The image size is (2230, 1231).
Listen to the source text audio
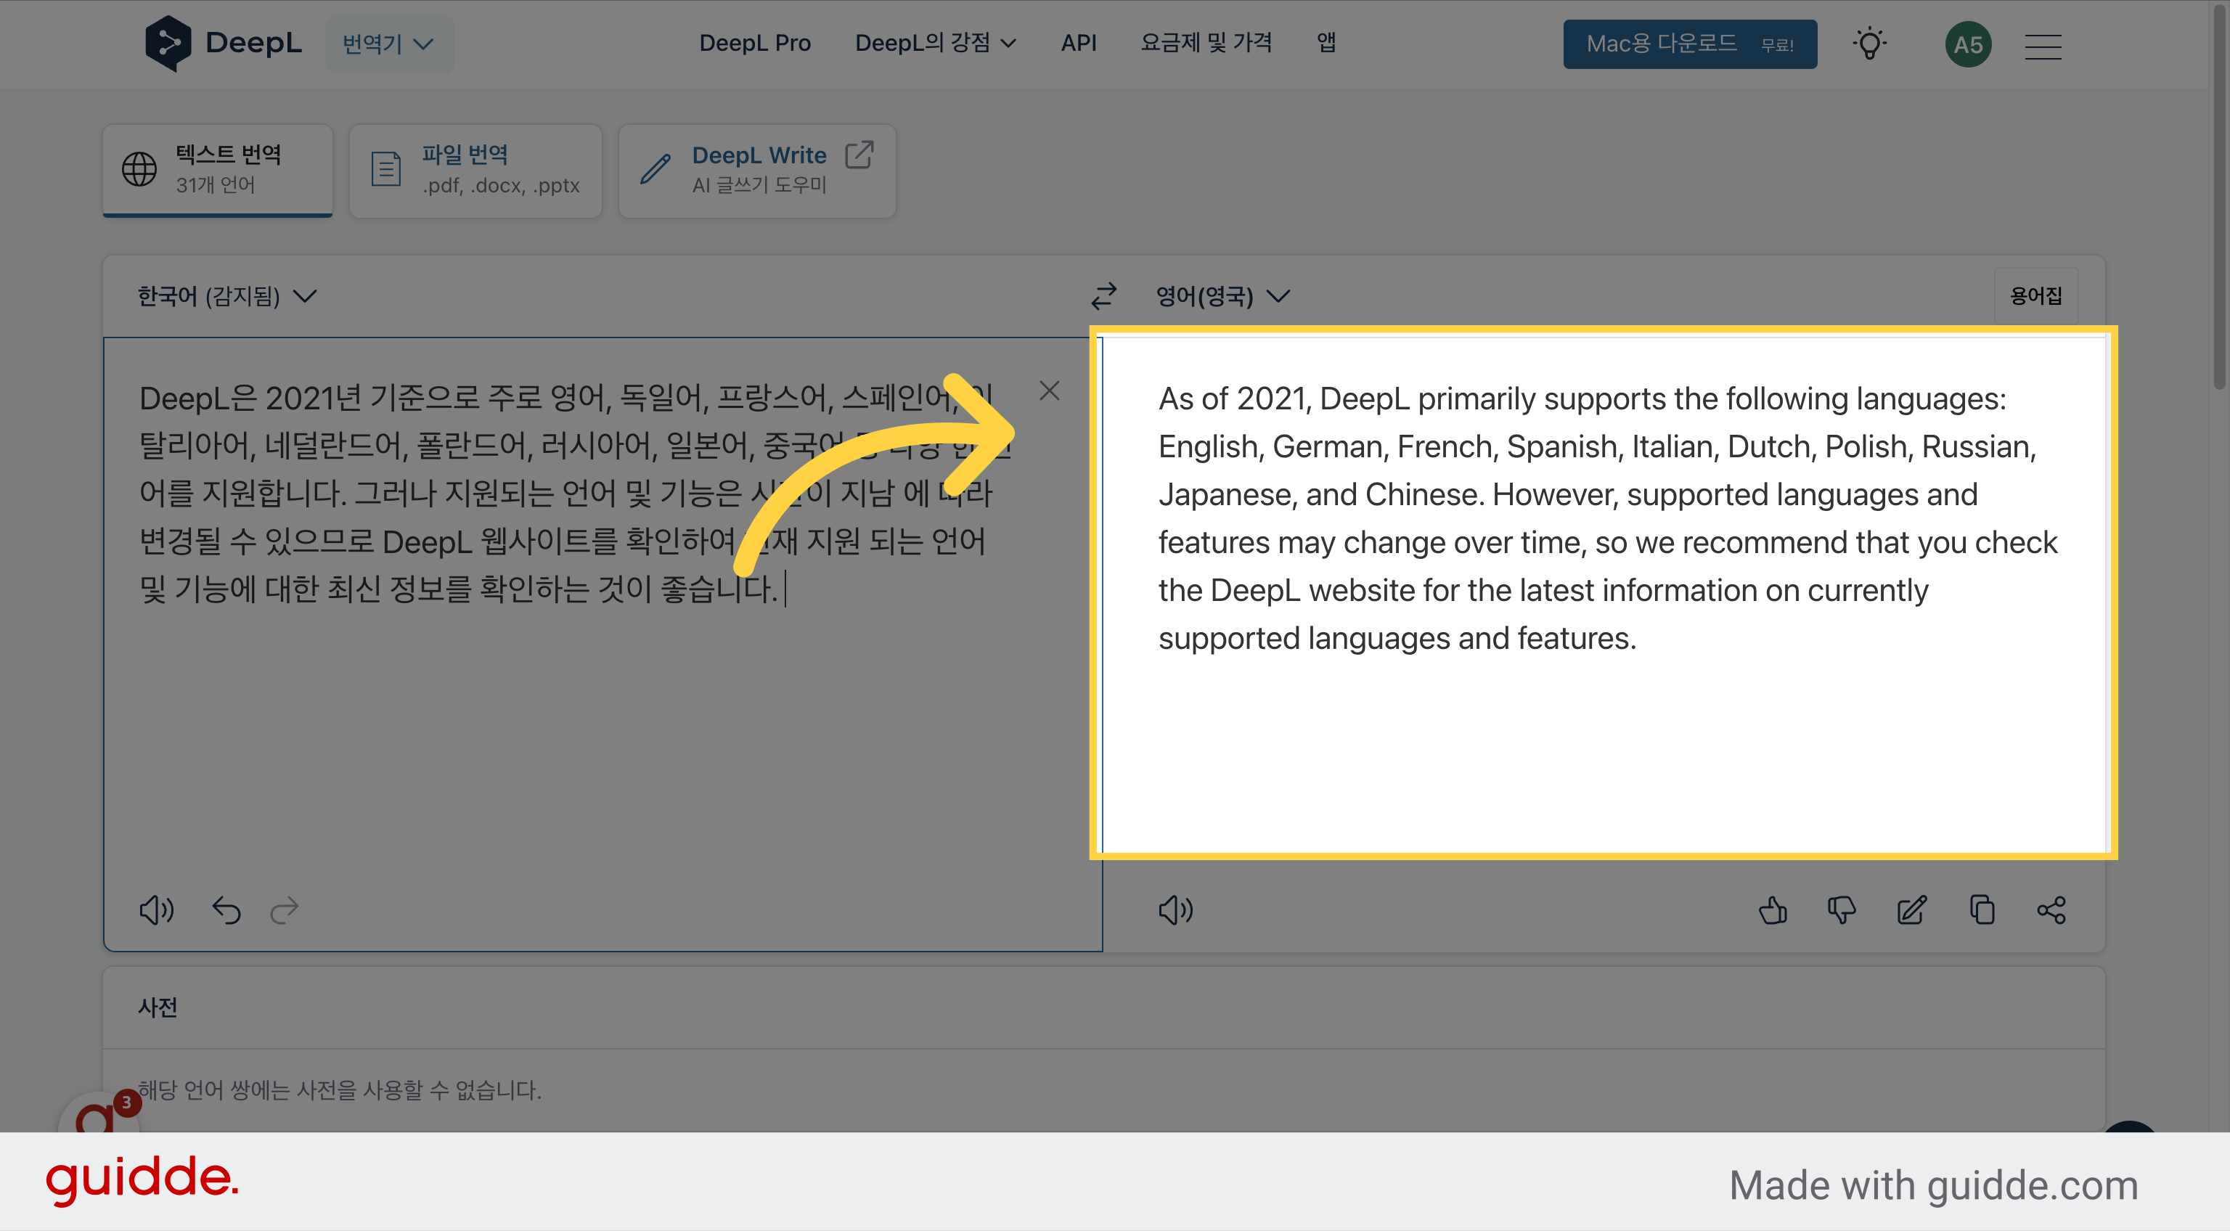click(157, 910)
